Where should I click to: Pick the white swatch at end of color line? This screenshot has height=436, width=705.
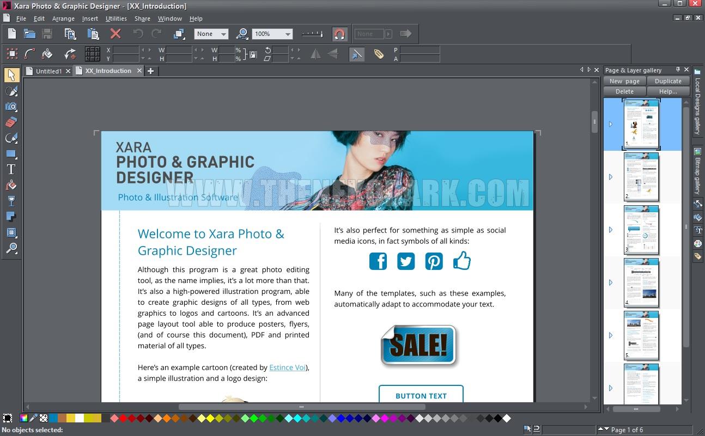507,418
